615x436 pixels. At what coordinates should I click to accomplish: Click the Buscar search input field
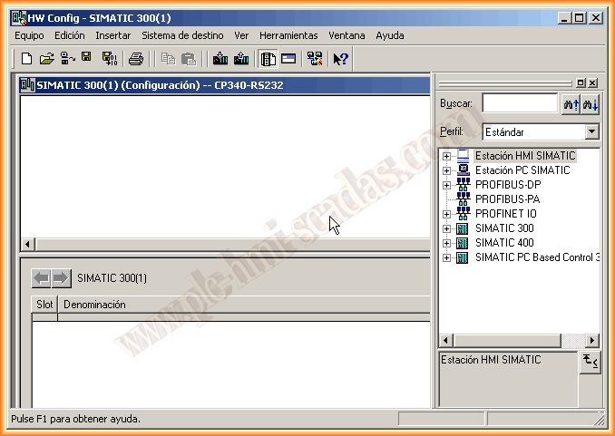pos(519,104)
